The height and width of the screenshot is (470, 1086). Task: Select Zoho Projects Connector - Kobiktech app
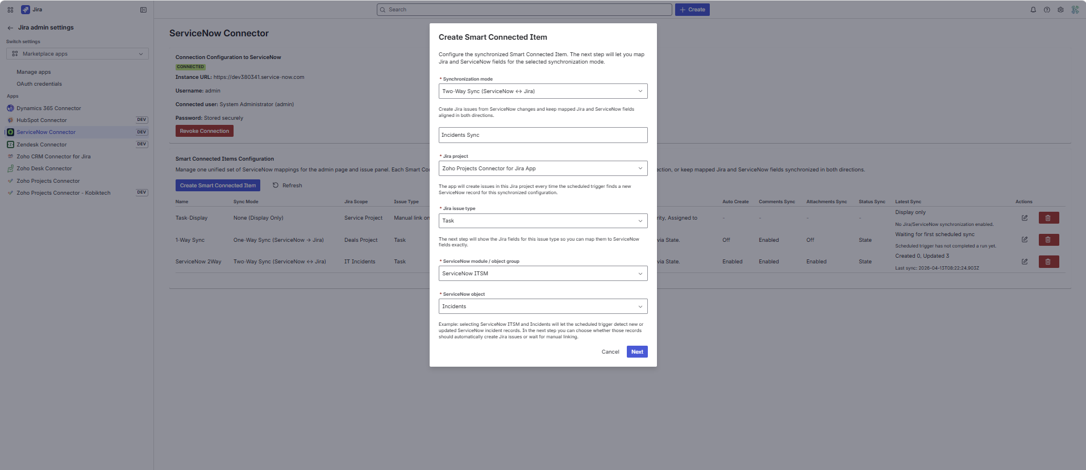(64, 193)
